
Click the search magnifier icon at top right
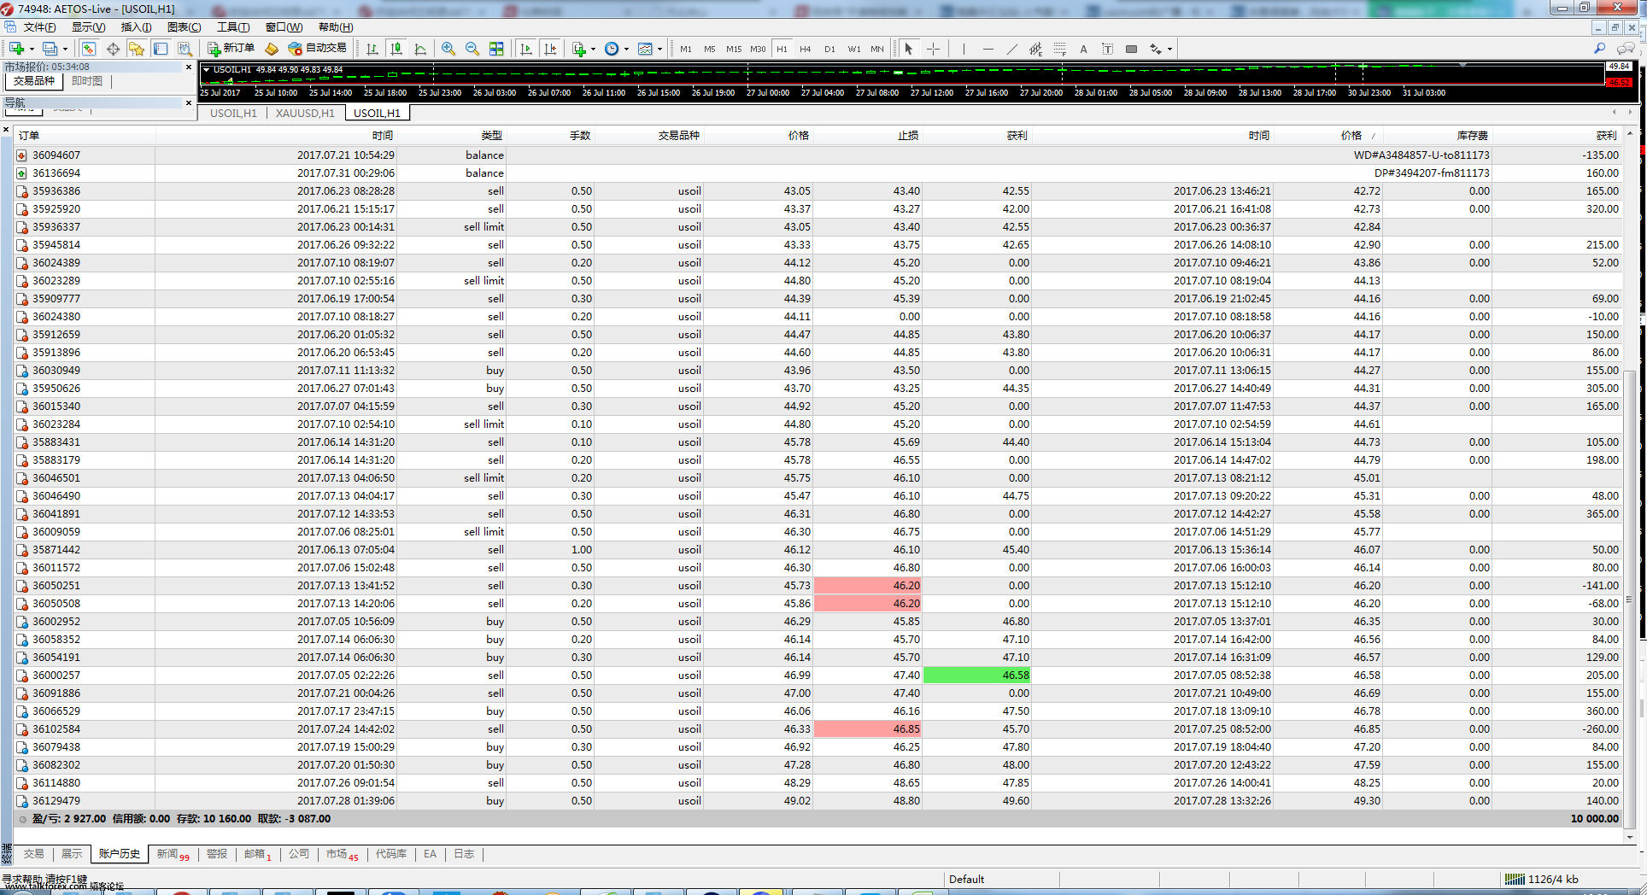[x=1599, y=49]
